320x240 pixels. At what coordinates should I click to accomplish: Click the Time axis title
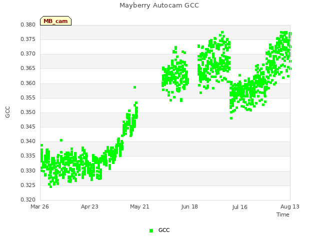tap(283, 214)
